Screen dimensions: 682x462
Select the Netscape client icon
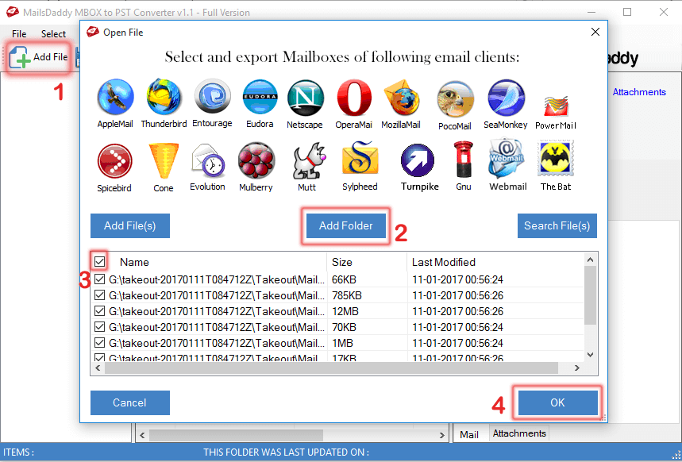(306, 98)
